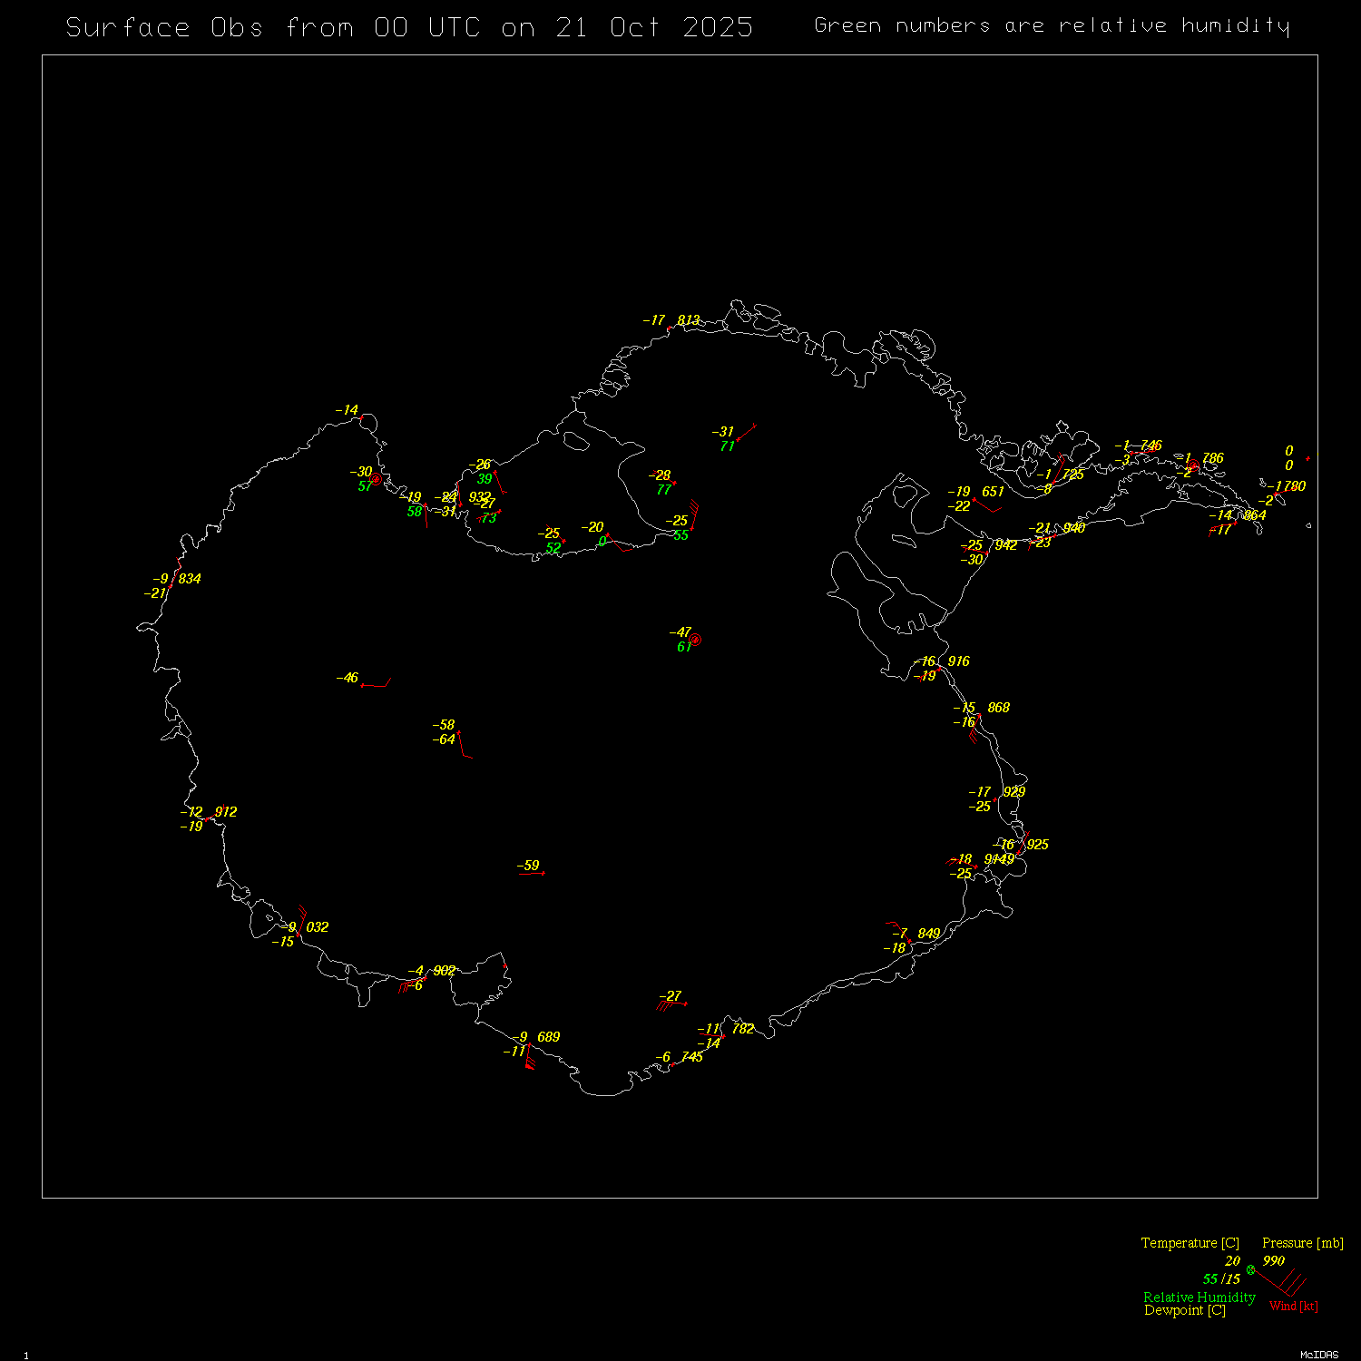
Task: Click the station marker next to -46
Action: 363,685
